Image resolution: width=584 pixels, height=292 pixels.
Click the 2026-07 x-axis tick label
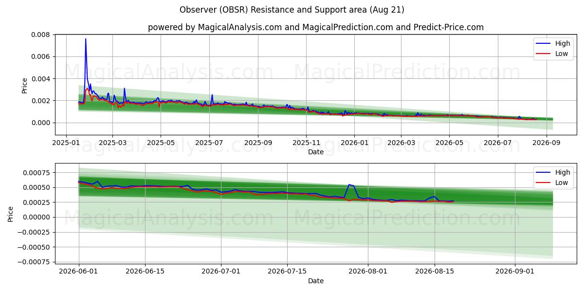(x=497, y=143)
